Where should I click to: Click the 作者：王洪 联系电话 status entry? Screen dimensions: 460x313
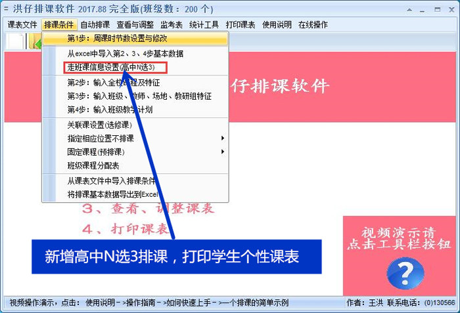(x=401, y=303)
